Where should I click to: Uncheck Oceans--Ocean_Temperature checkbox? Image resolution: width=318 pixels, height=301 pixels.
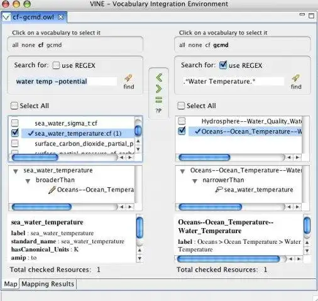182,131
